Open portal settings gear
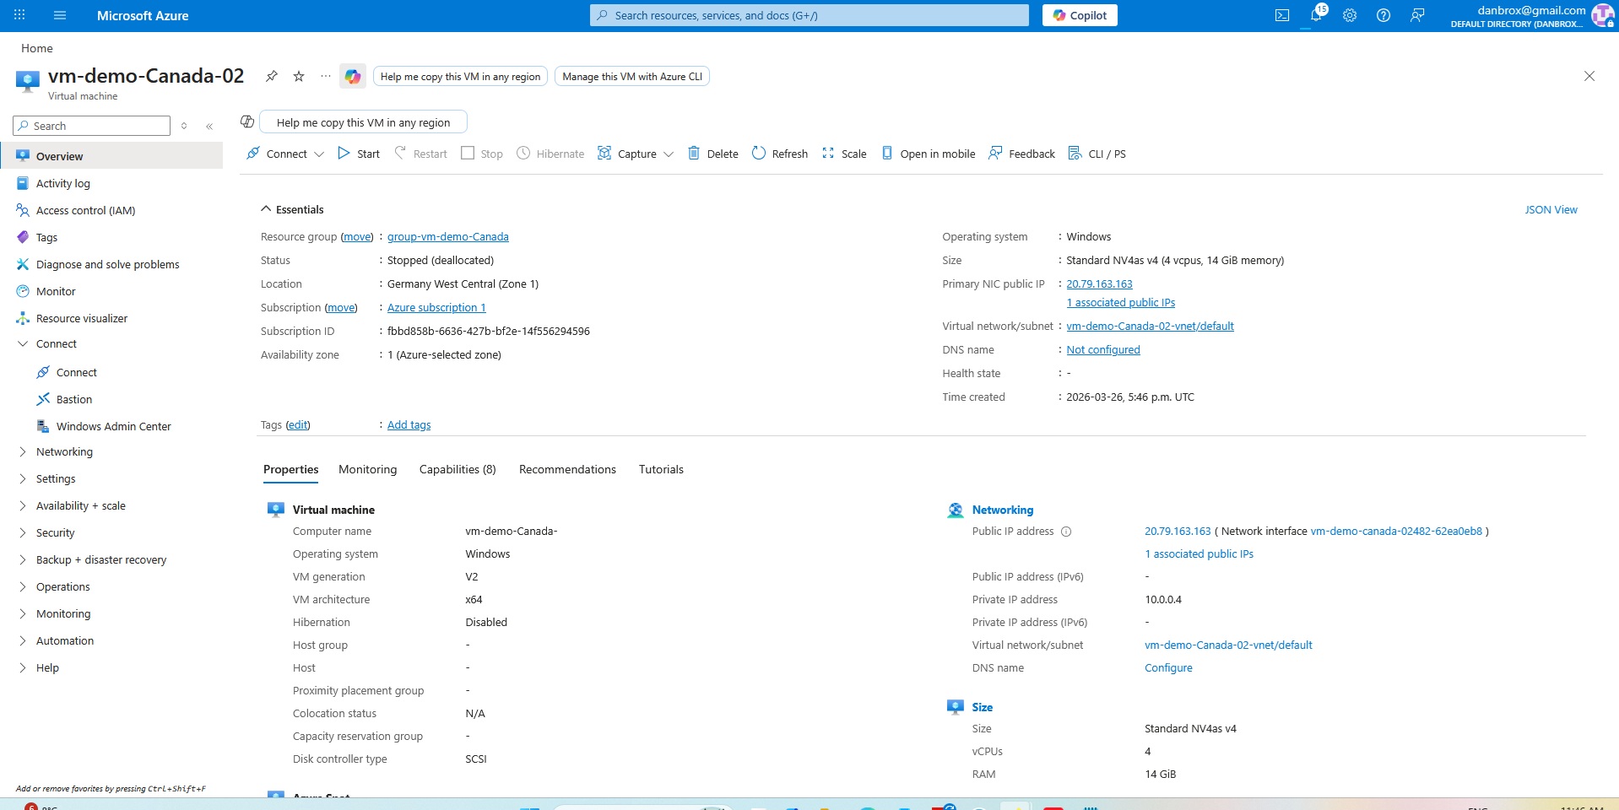Image resolution: width=1619 pixels, height=810 pixels. [x=1350, y=15]
